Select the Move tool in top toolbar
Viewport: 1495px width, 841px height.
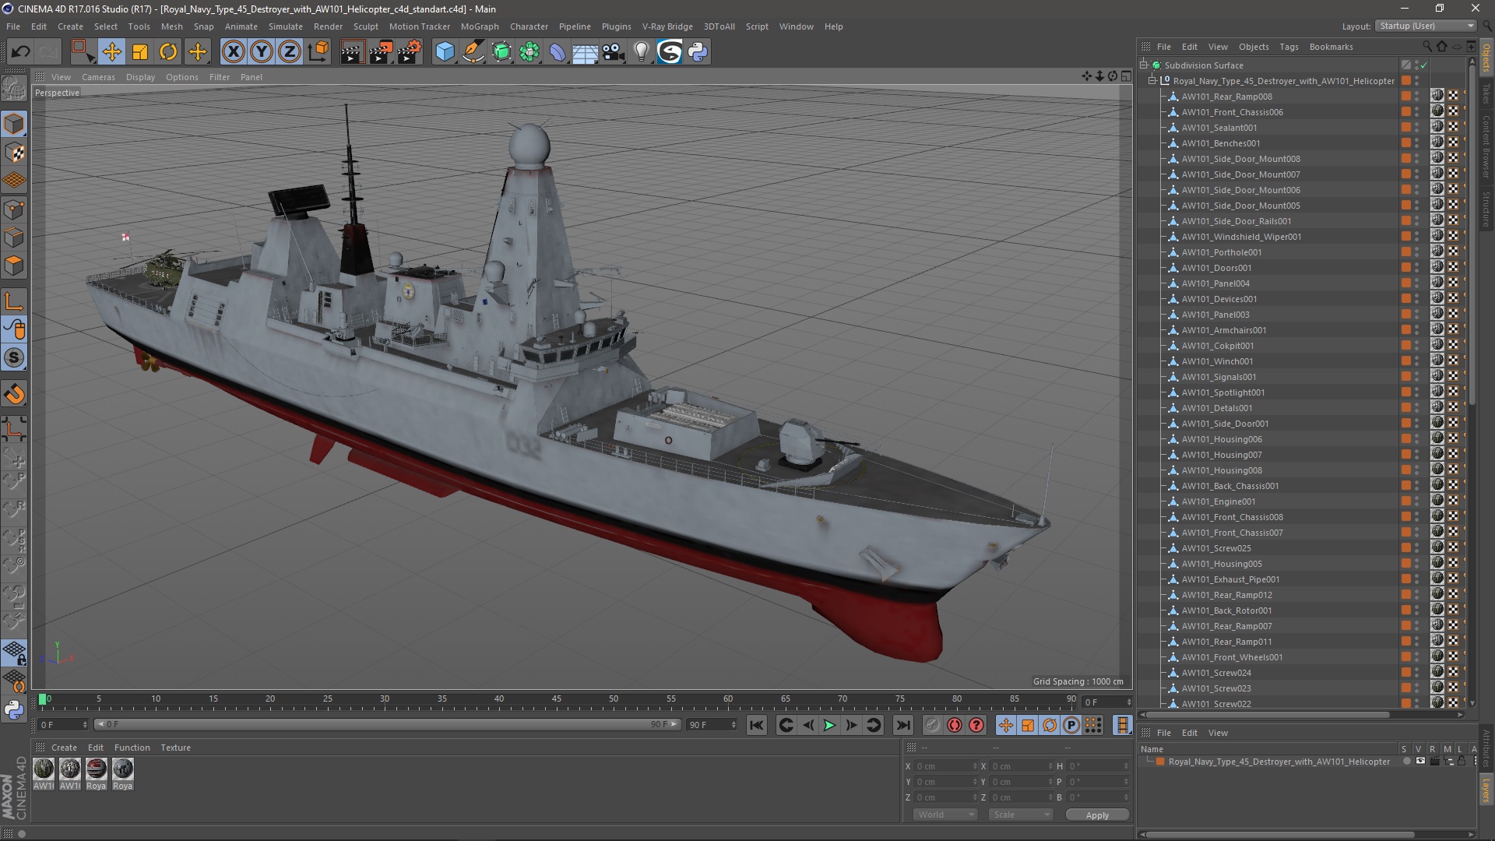[x=111, y=52]
